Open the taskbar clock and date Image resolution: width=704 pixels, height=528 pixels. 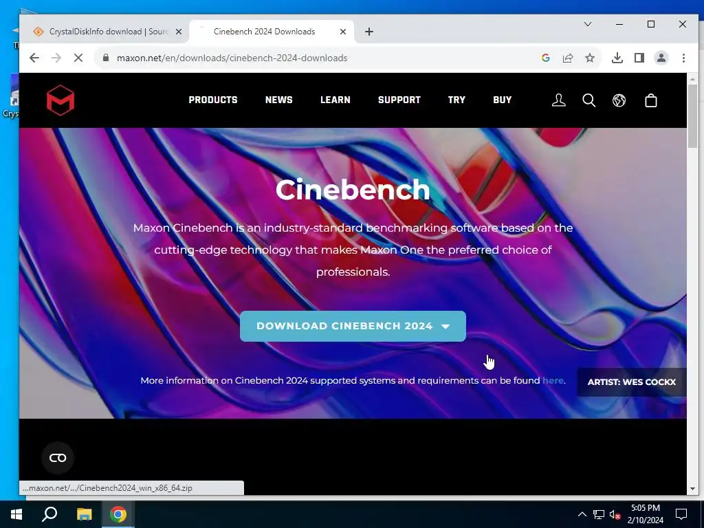pyautogui.click(x=645, y=514)
